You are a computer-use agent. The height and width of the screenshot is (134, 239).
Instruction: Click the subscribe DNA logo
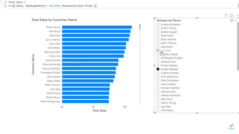point(231,126)
